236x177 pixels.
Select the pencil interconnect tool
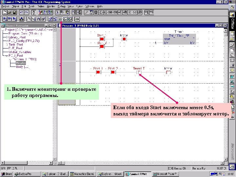(86, 12)
